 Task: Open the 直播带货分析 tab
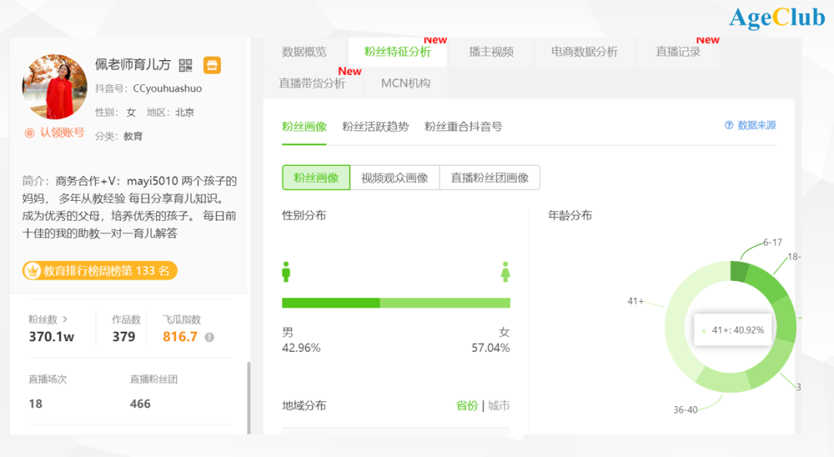(x=313, y=83)
